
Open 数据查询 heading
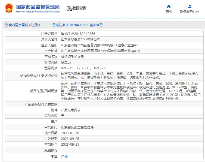pos(79,8)
